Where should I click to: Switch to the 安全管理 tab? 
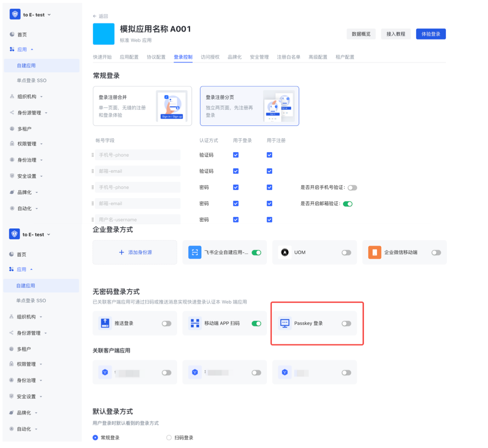pyautogui.click(x=259, y=57)
